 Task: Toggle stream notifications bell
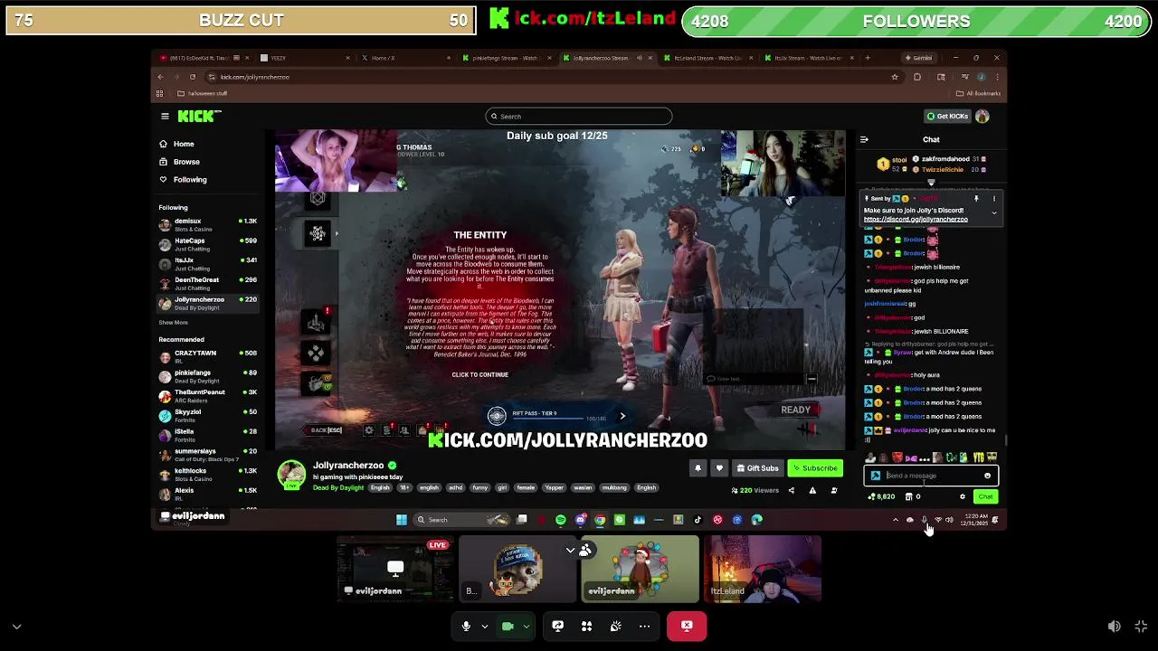tap(698, 468)
